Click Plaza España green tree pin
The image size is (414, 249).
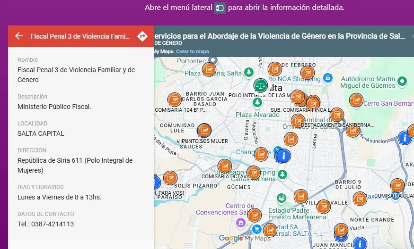point(248,72)
